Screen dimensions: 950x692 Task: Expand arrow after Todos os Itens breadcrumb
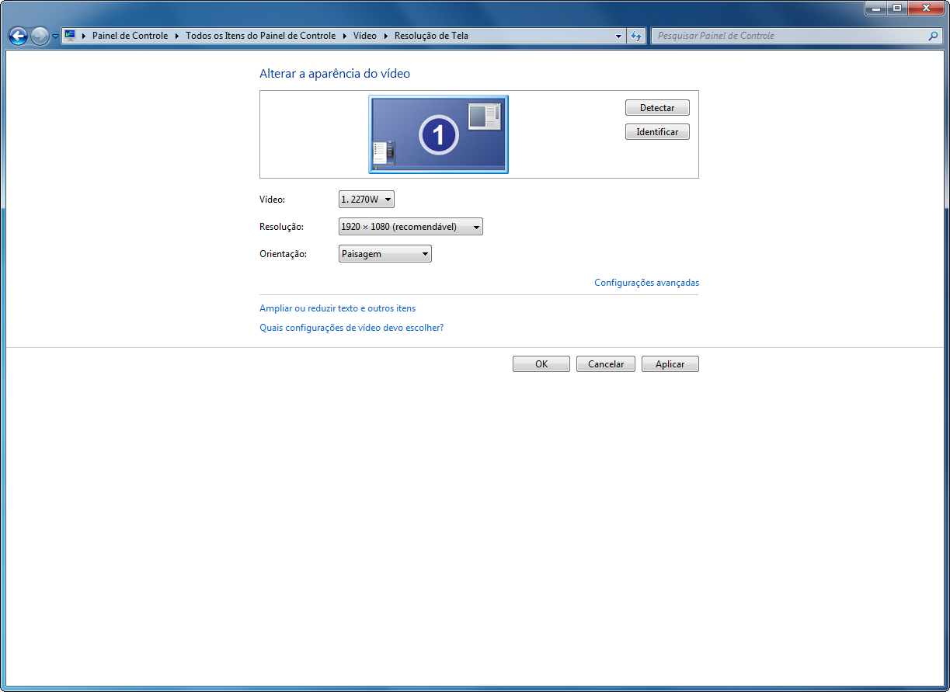344,36
